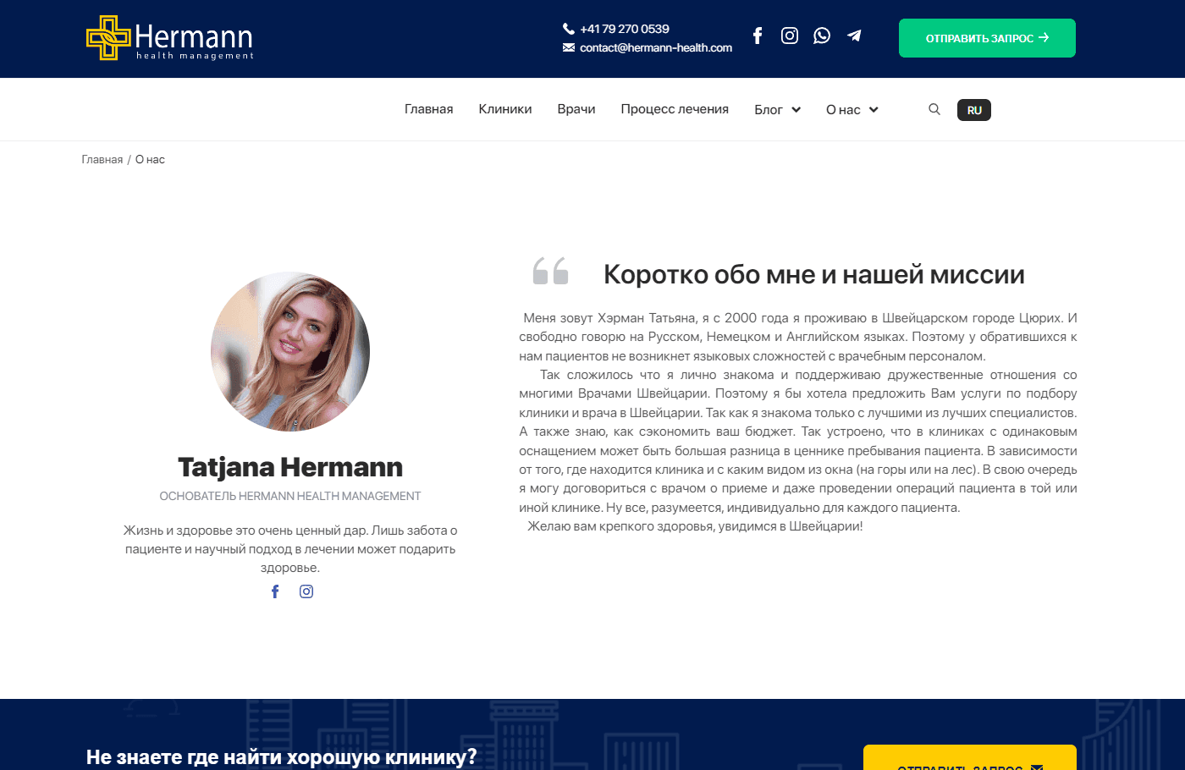Click the yellow Отправить запрос button at bottom
This screenshot has width=1185, height=770.
click(970, 757)
